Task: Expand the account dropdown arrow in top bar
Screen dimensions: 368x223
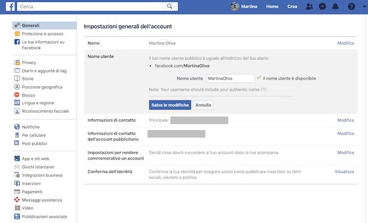Action: 364,7
